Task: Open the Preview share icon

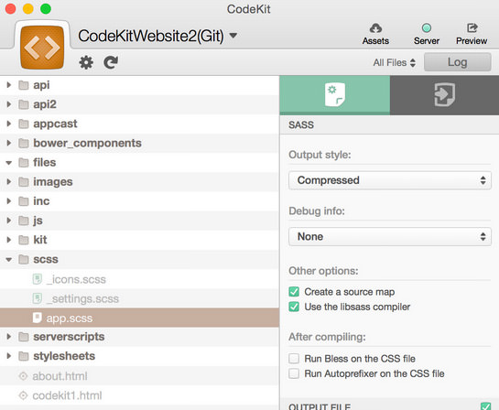Action: [472, 28]
